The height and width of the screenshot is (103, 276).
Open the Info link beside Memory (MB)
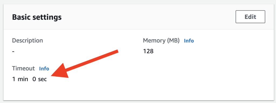click(189, 41)
